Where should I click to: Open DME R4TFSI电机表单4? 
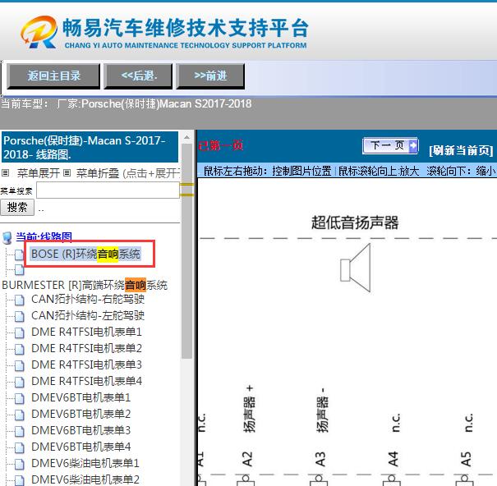tap(86, 381)
